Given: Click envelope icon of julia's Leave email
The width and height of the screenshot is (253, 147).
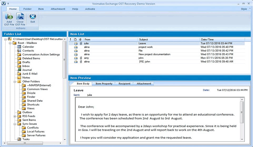Looking at the screenshot, I should [76, 43].
